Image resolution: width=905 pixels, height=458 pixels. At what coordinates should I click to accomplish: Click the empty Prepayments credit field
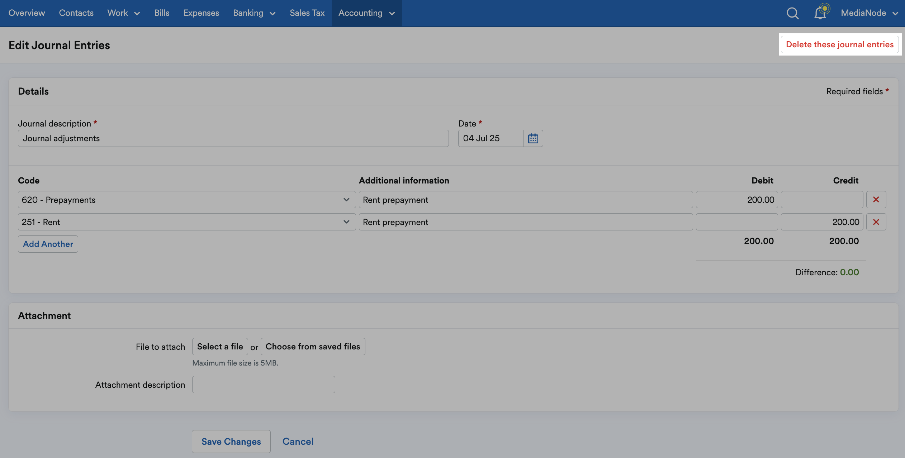coord(822,200)
